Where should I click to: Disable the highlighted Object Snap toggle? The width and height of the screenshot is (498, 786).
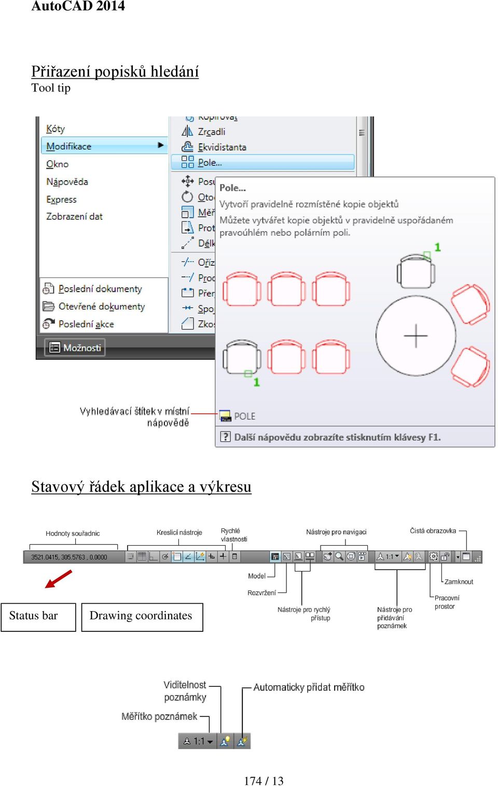point(177,557)
